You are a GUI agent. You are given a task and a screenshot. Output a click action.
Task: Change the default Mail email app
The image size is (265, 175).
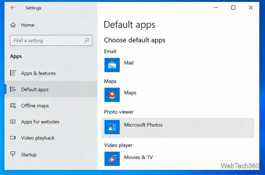pyautogui.click(x=129, y=63)
